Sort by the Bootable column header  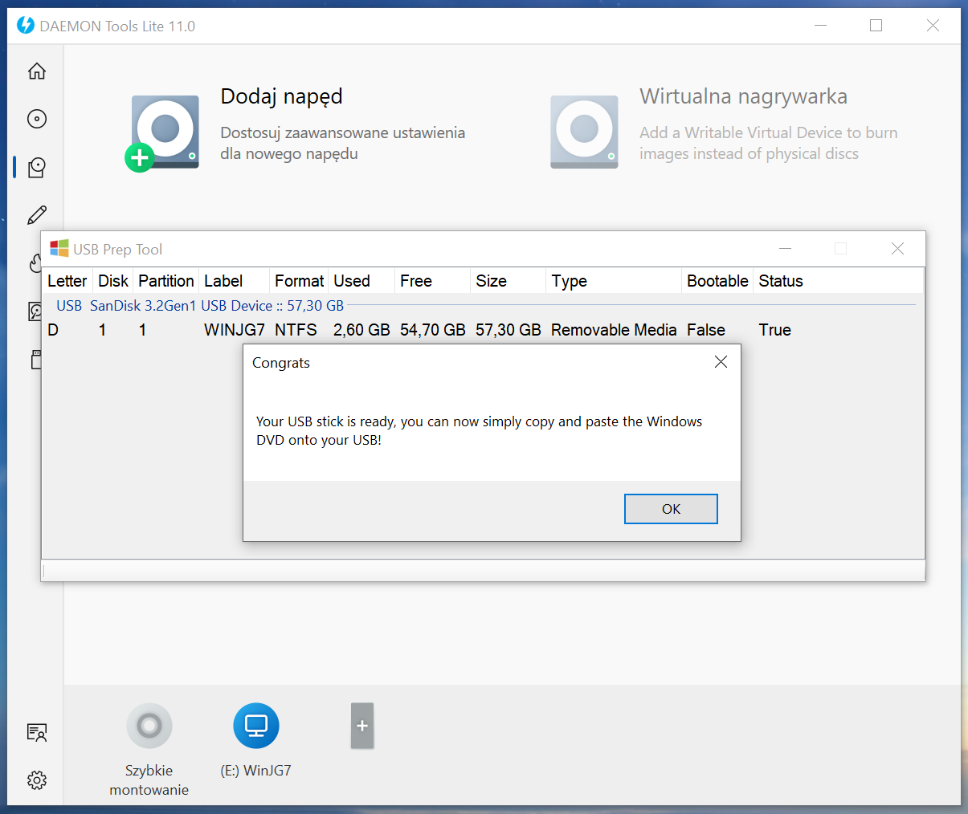pyautogui.click(x=717, y=281)
